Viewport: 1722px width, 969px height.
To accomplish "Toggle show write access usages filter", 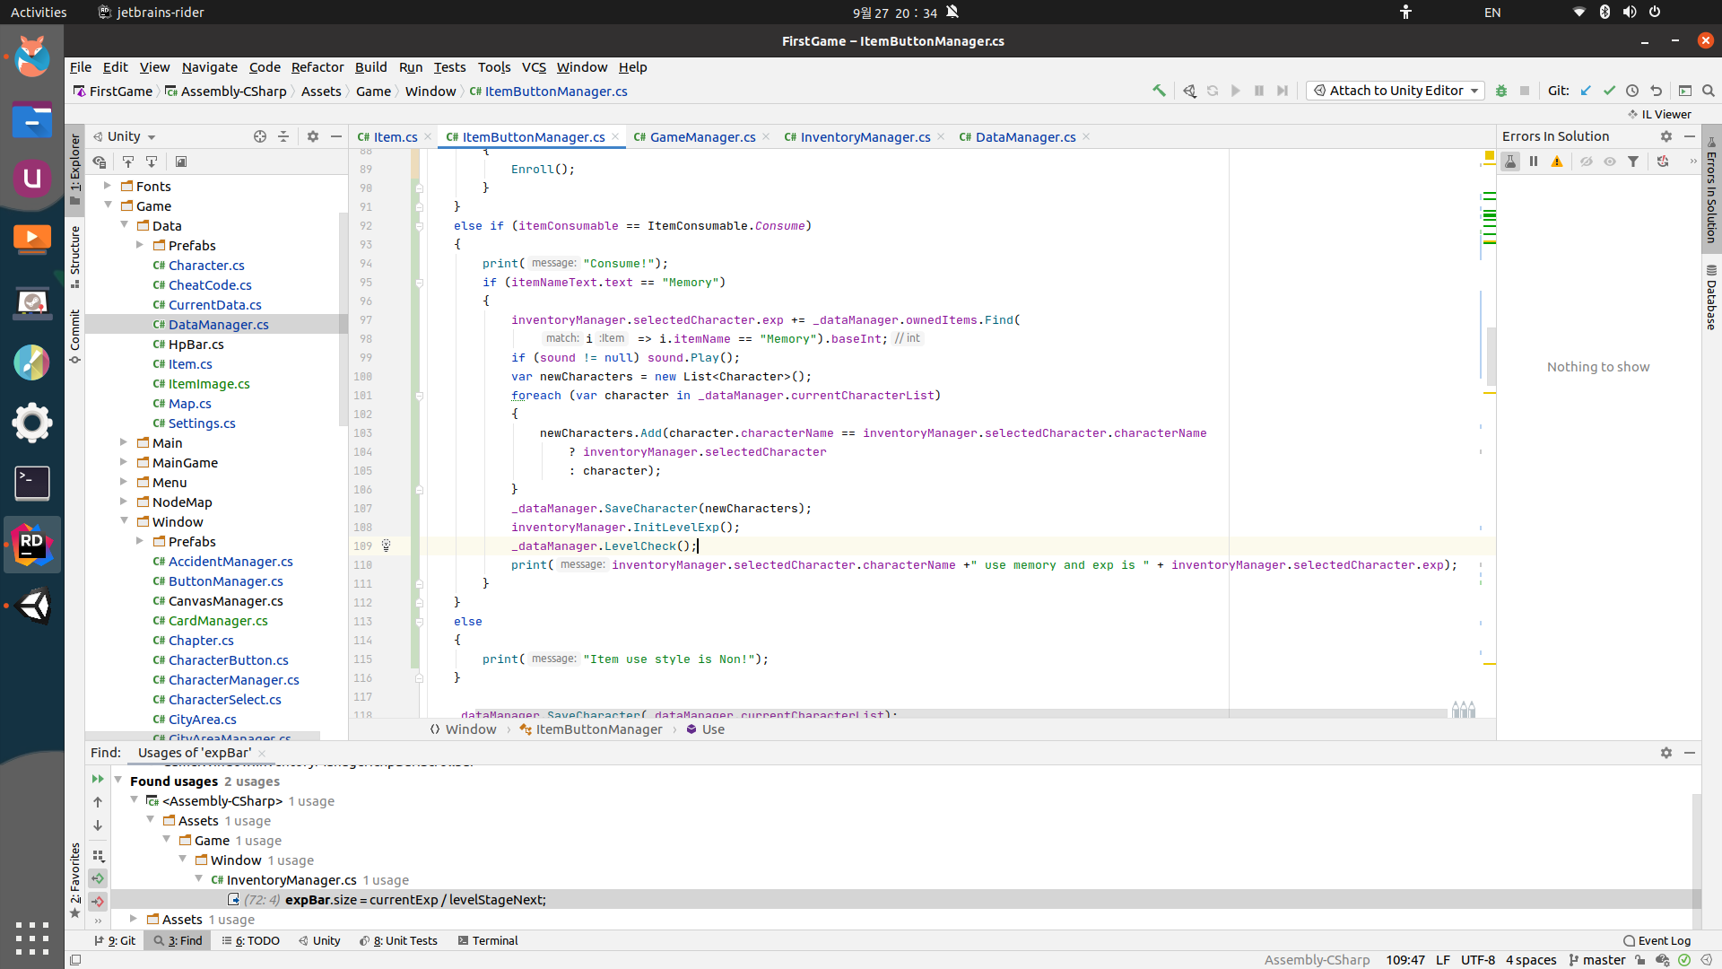I will (98, 900).
